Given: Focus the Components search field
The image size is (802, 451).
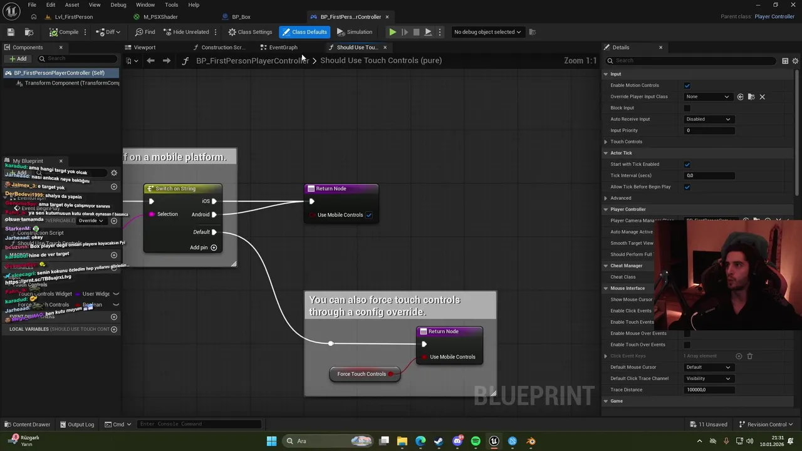Looking at the screenshot, I should [76, 59].
